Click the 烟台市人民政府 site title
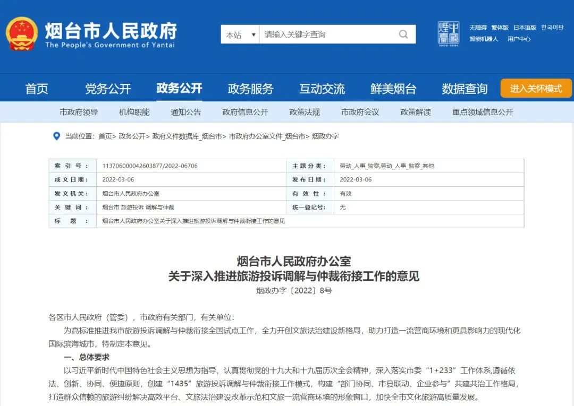Image resolution: width=574 pixels, height=406 pixels. [111, 30]
